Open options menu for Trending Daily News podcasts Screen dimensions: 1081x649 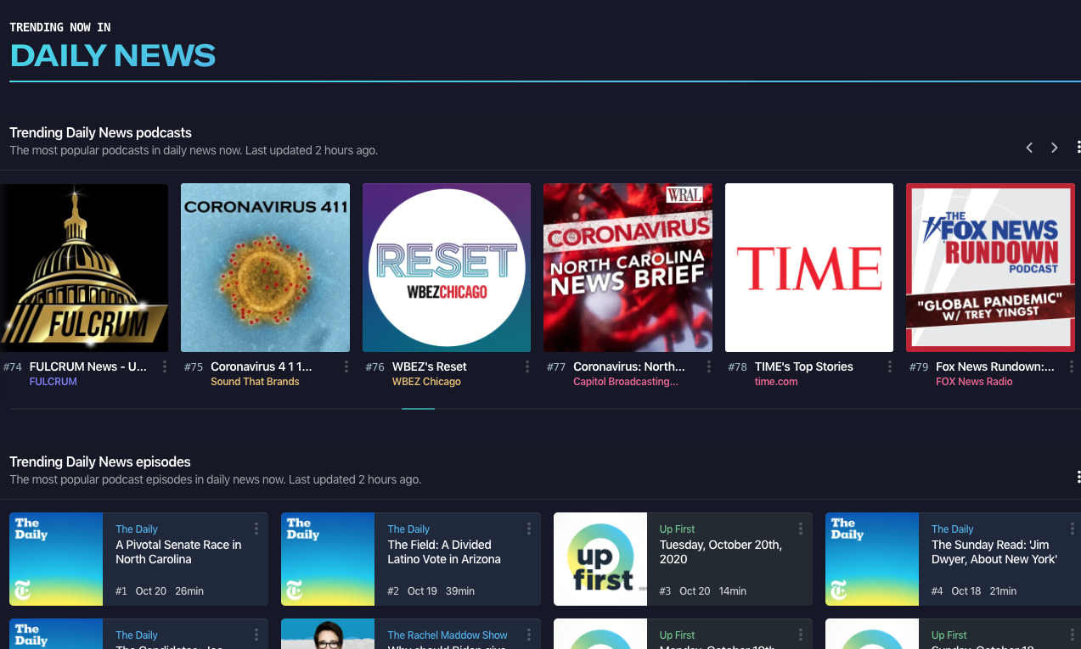click(1078, 148)
